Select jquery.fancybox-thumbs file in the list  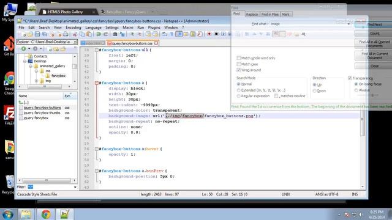42,112
